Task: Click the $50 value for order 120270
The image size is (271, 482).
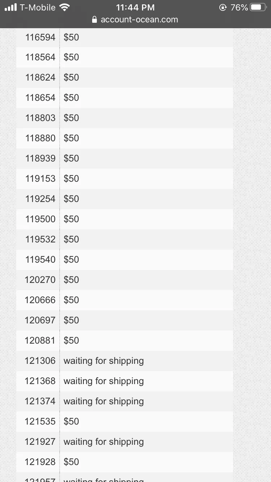Action: point(71,280)
